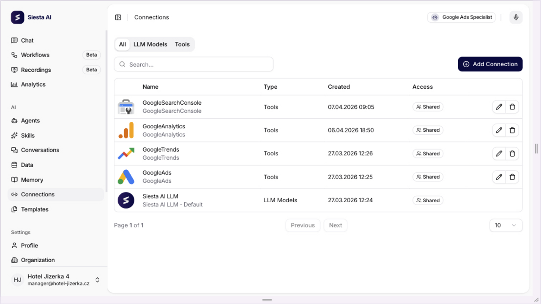
Task: Click the HJ avatar circle
Action: click(x=17, y=280)
